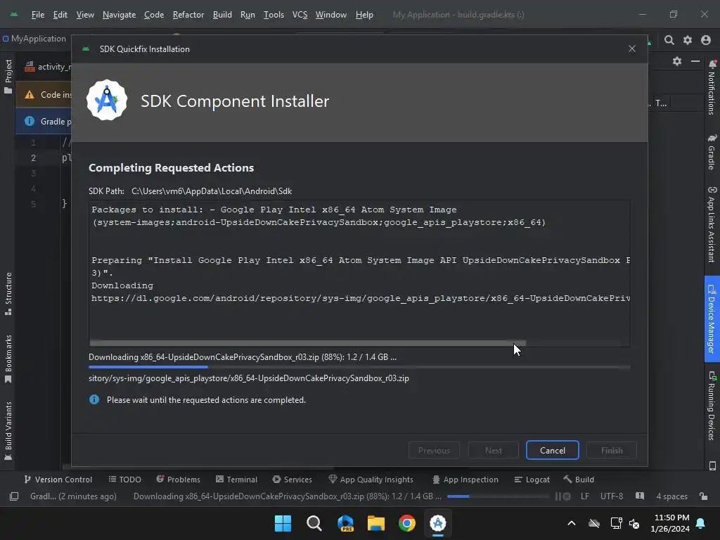
Task: Open the Run menu
Action: pyautogui.click(x=247, y=15)
